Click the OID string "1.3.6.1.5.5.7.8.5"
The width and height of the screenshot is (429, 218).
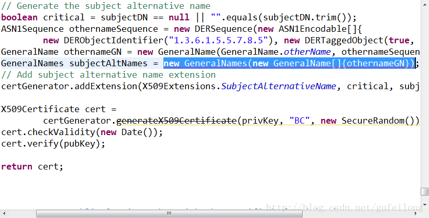[x=218, y=40]
